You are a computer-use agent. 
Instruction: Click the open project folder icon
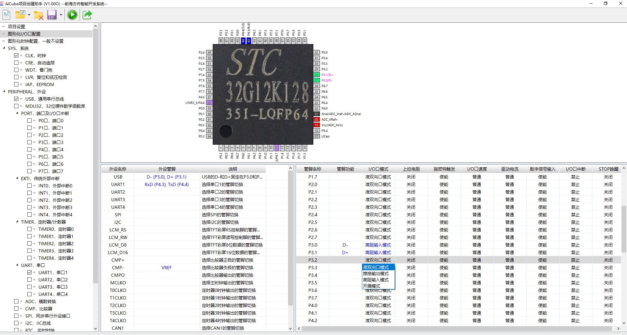[x=20, y=15]
